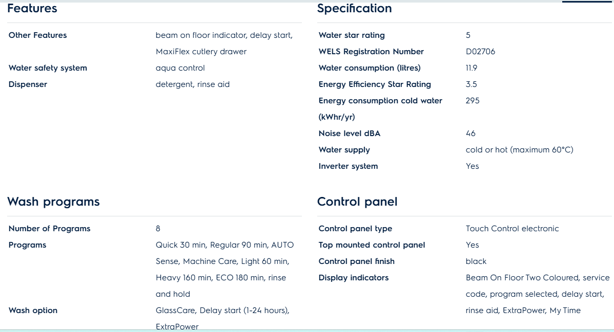Screen dimensions: 614x332
Task: Click the Number of Programs label
Action: pos(49,229)
